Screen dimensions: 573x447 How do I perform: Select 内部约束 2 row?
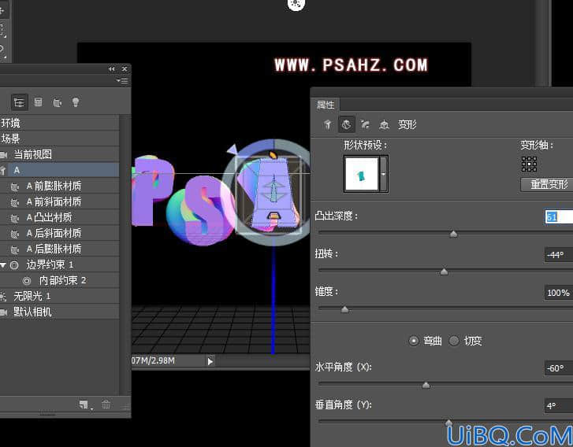[x=59, y=281]
